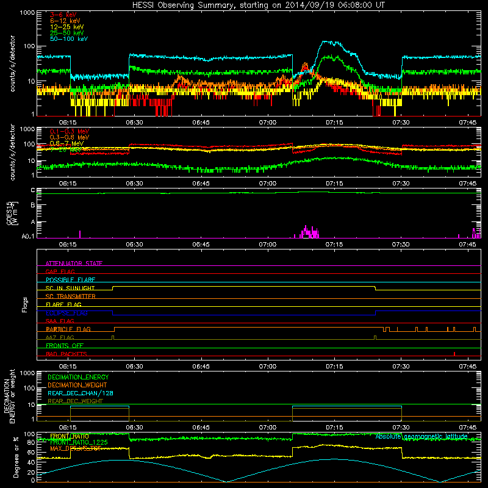Image resolution: width=488 pixels, height=488 pixels.
Task: Select the SC_IN_SUNLIGHT flag label
Action: click(70, 288)
